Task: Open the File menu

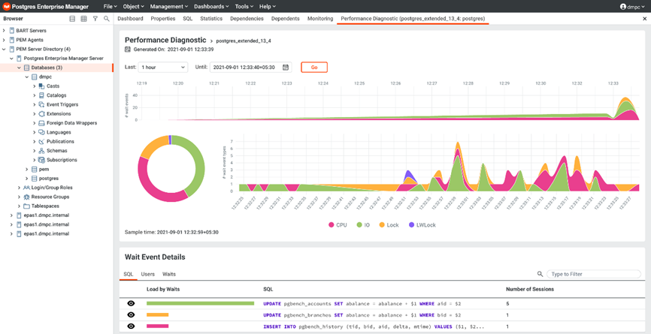Action: (x=110, y=7)
